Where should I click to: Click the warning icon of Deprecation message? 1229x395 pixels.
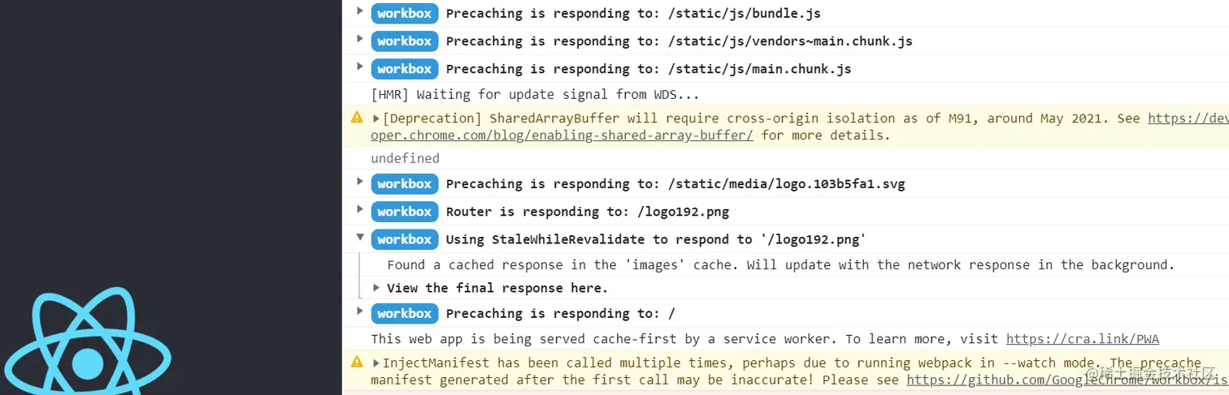(356, 118)
